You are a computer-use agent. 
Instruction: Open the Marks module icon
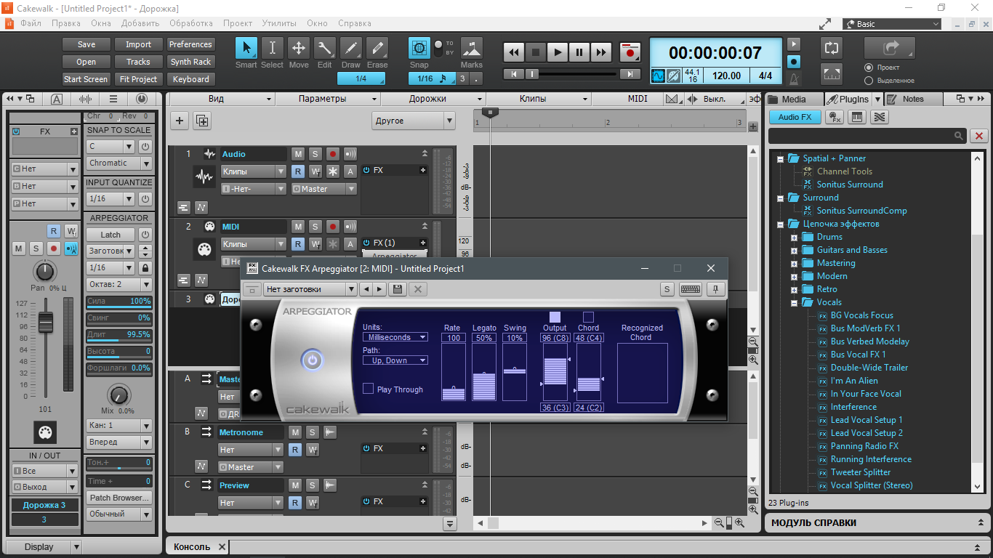[x=471, y=48]
